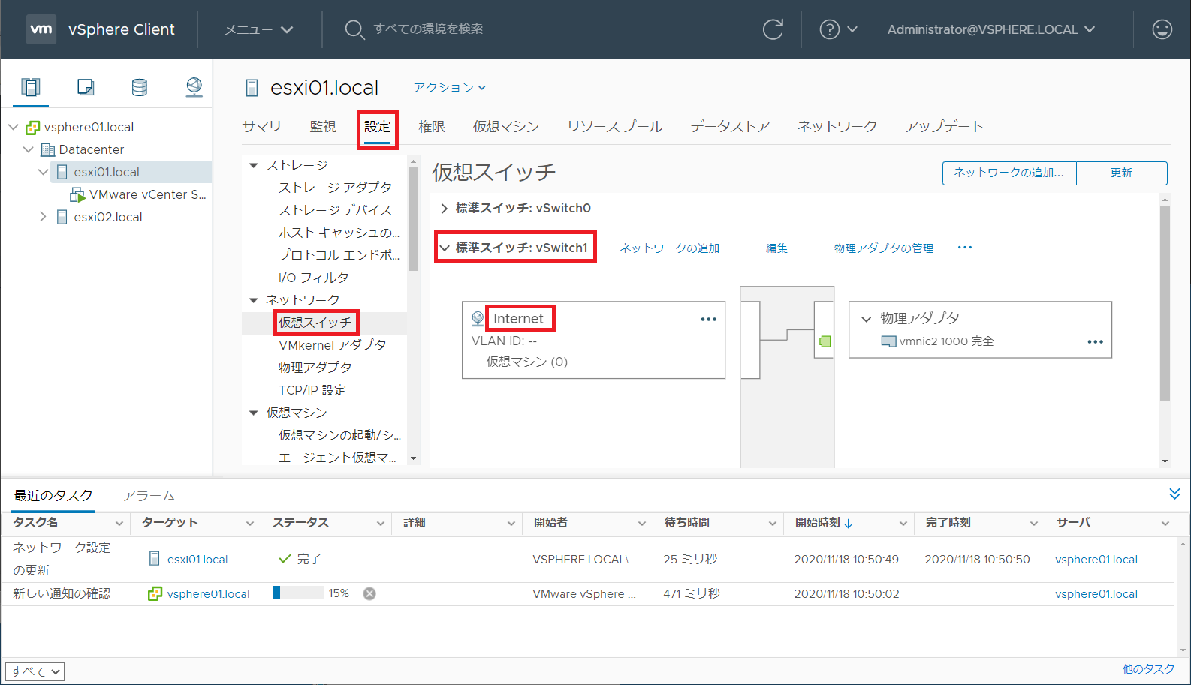
Task: Click 物理アダプタの管理 link
Action: click(x=884, y=248)
